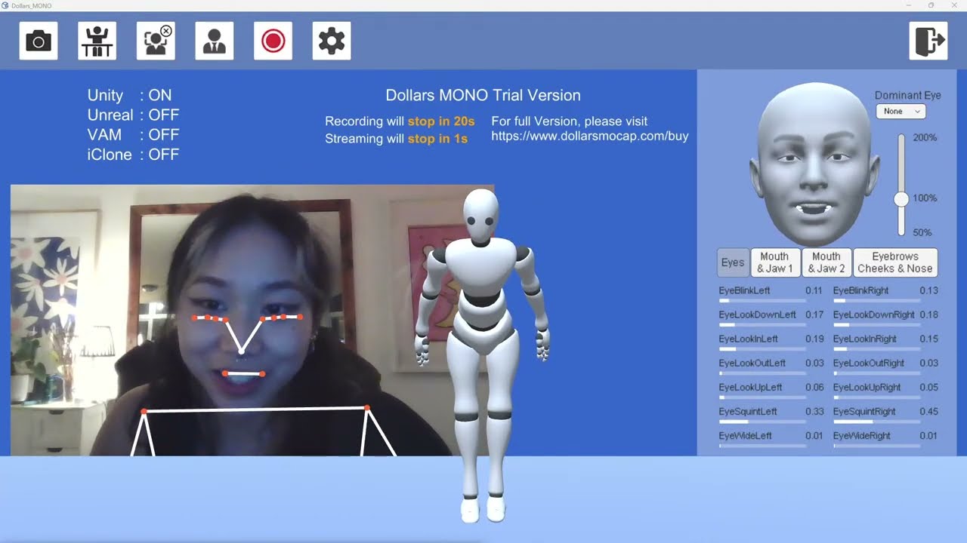This screenshot has height=543, width=967.
Task: Click the VAM : OFF status text
Action: pos(134,134)
